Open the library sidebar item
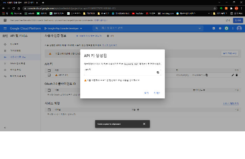 click(x=20, y=51)
